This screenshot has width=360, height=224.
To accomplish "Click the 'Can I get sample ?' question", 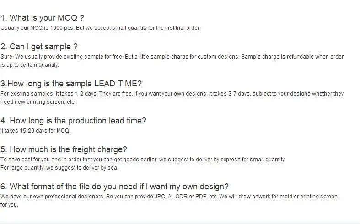I will click(39, 47).
